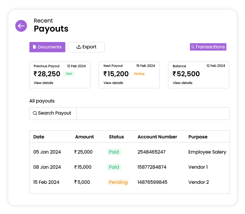Viewport: 245px width, 214px height.
Task: Click the magnifier icon in Search Payout
Action: click(35, 113)
